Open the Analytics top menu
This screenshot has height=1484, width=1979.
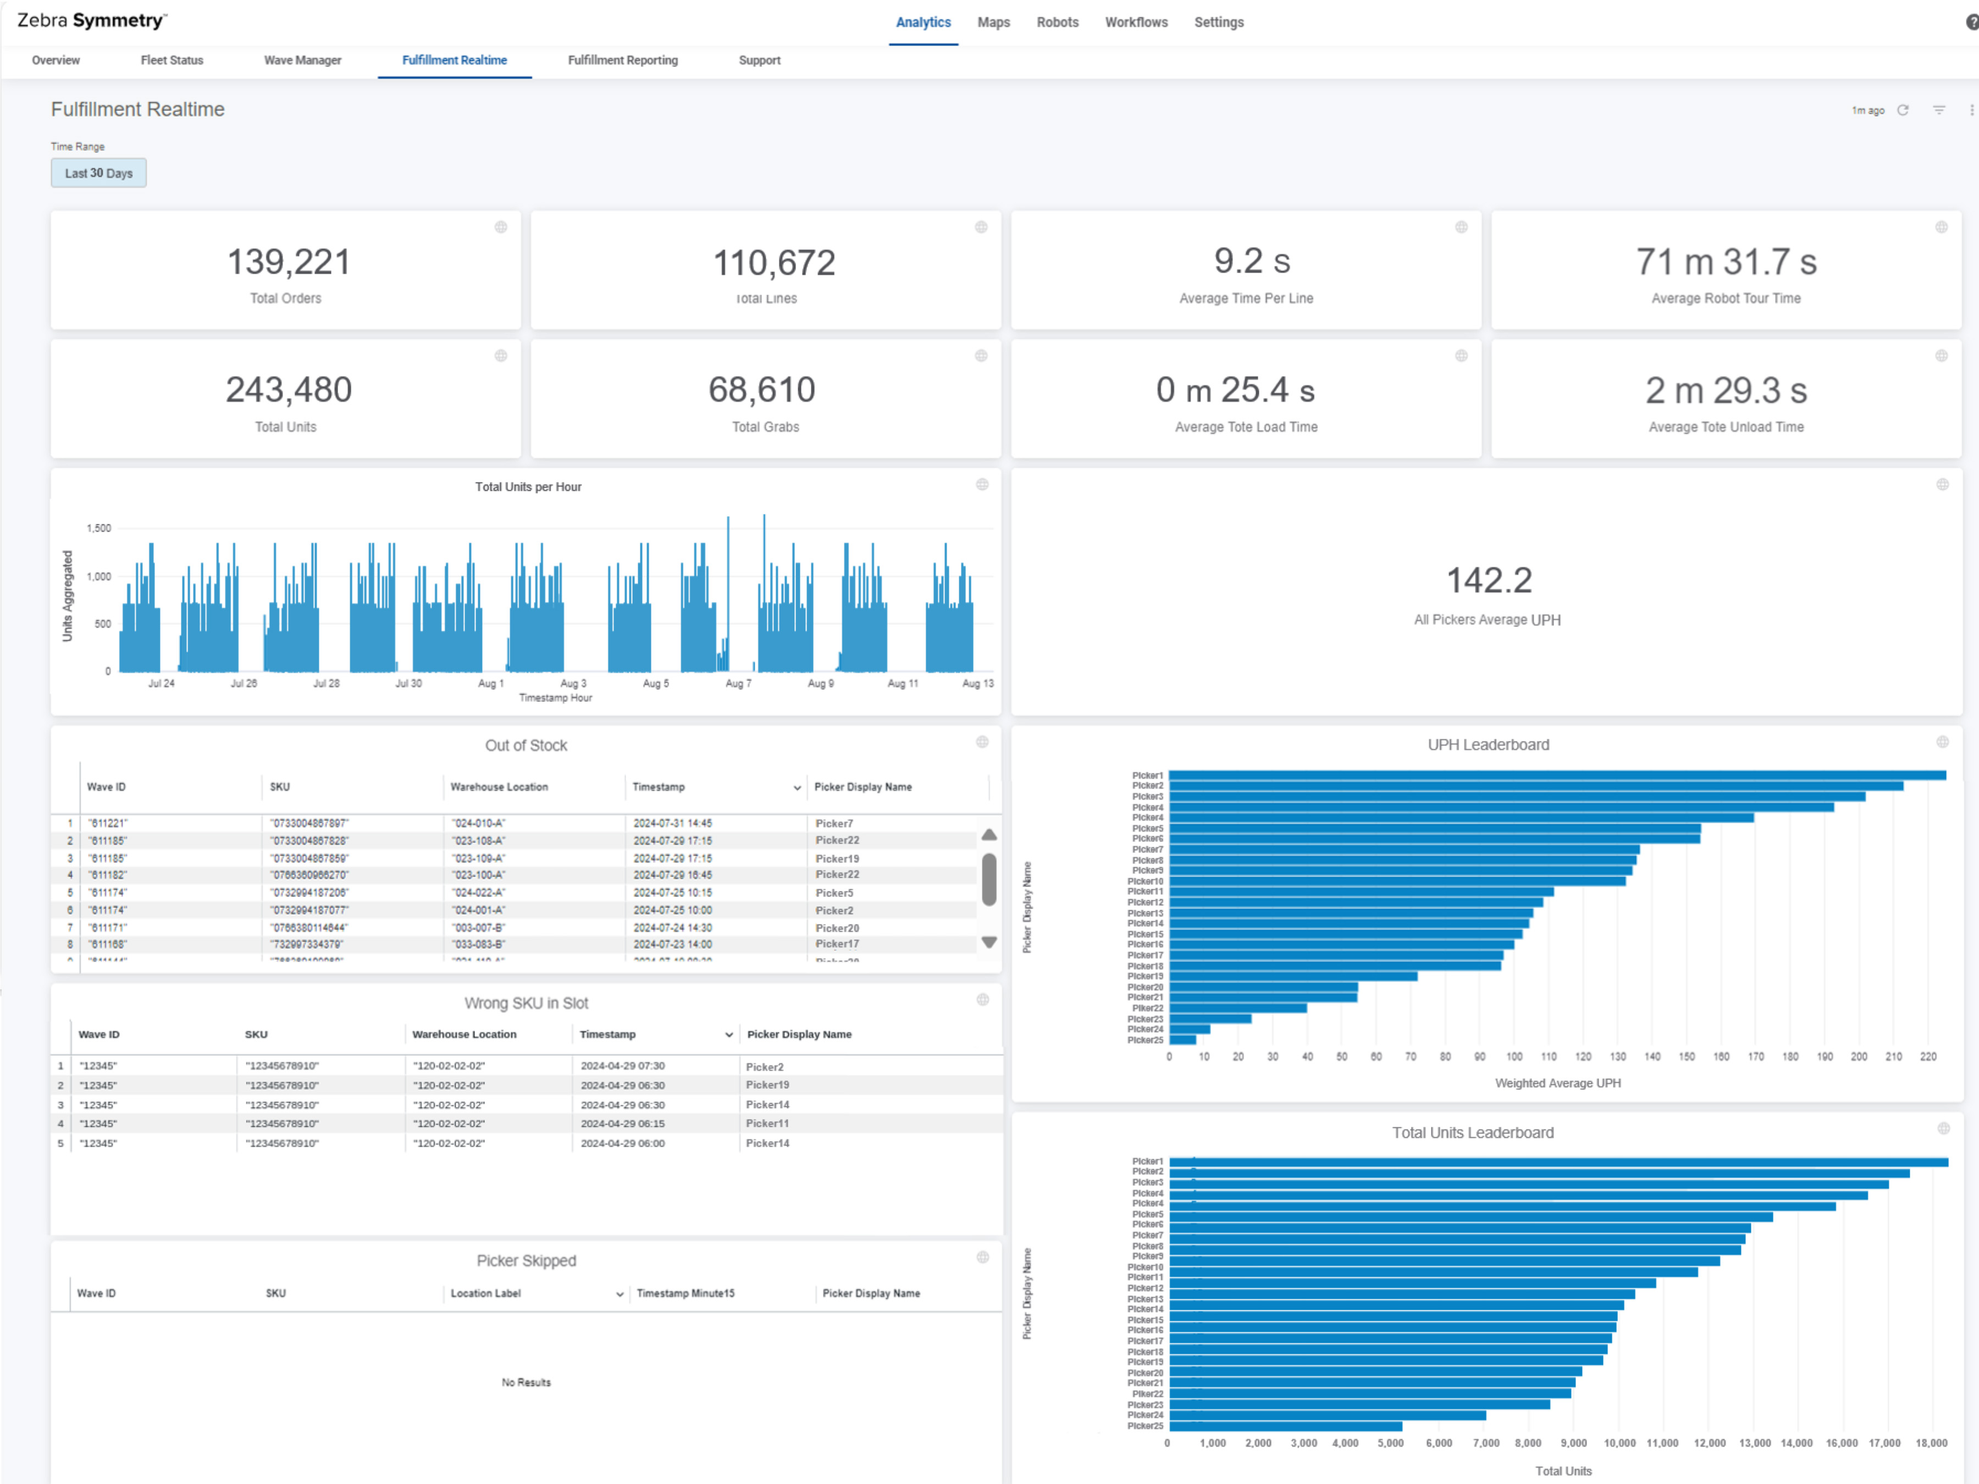(924, 23)
